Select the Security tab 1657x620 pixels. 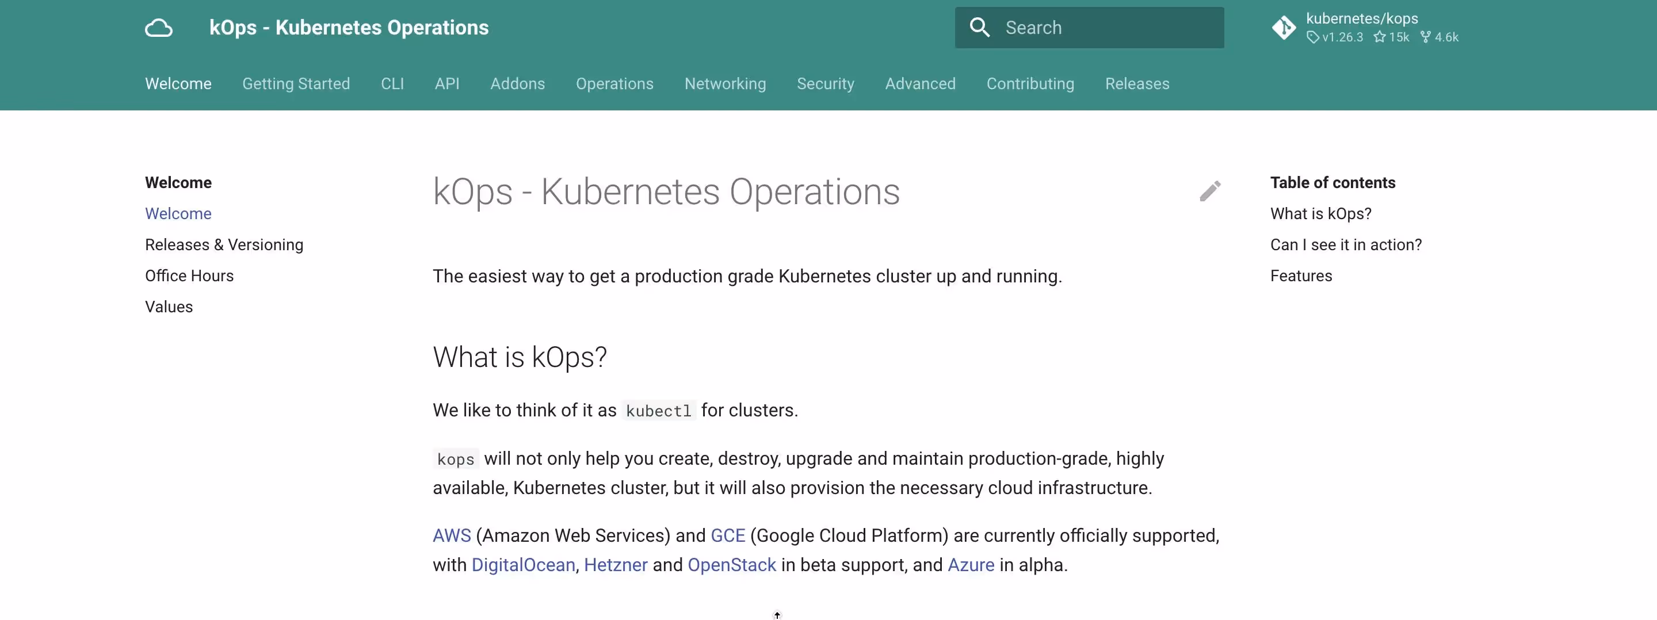coord(825,83)
